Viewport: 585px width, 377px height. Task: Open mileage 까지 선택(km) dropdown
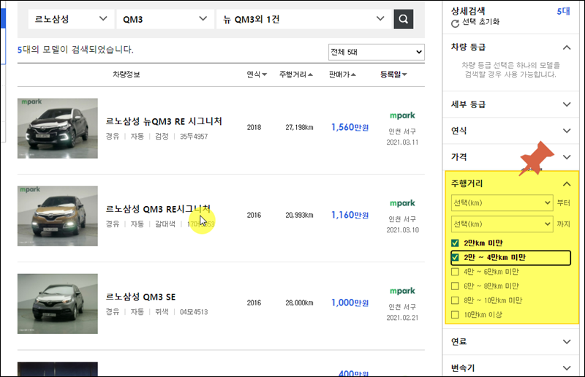click(x=502, y=224)
